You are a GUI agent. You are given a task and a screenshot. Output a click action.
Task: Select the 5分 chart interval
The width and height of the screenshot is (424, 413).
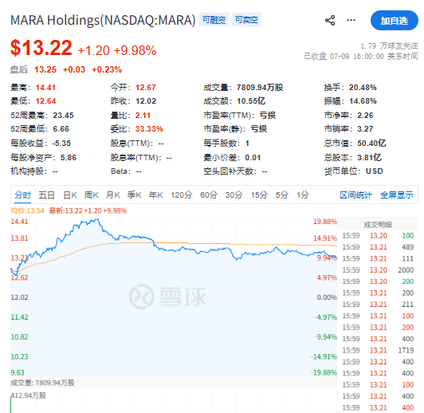(282, 195)
